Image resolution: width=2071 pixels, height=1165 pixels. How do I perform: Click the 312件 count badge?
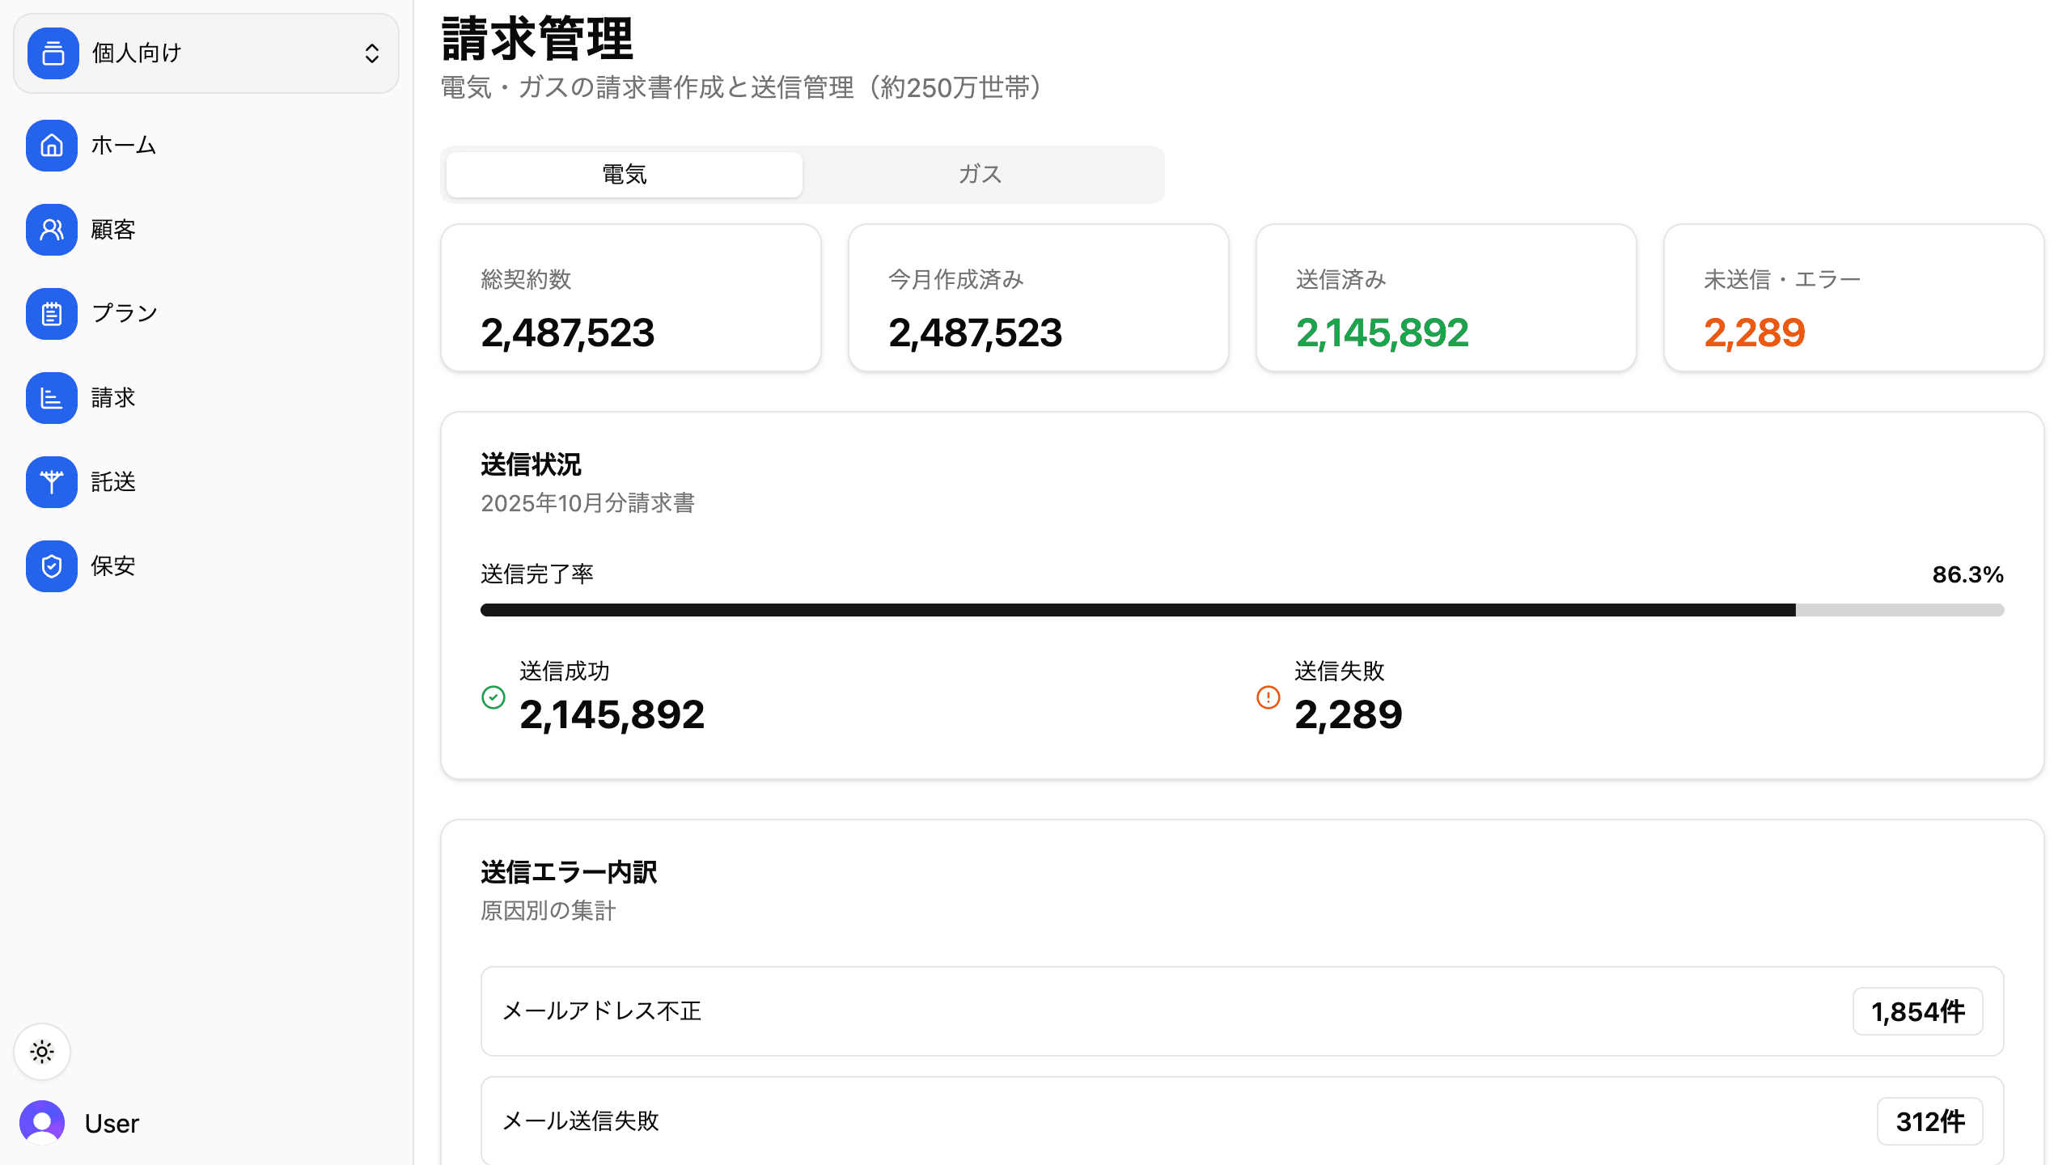pyautogui.click(x=1929, y=1121)
